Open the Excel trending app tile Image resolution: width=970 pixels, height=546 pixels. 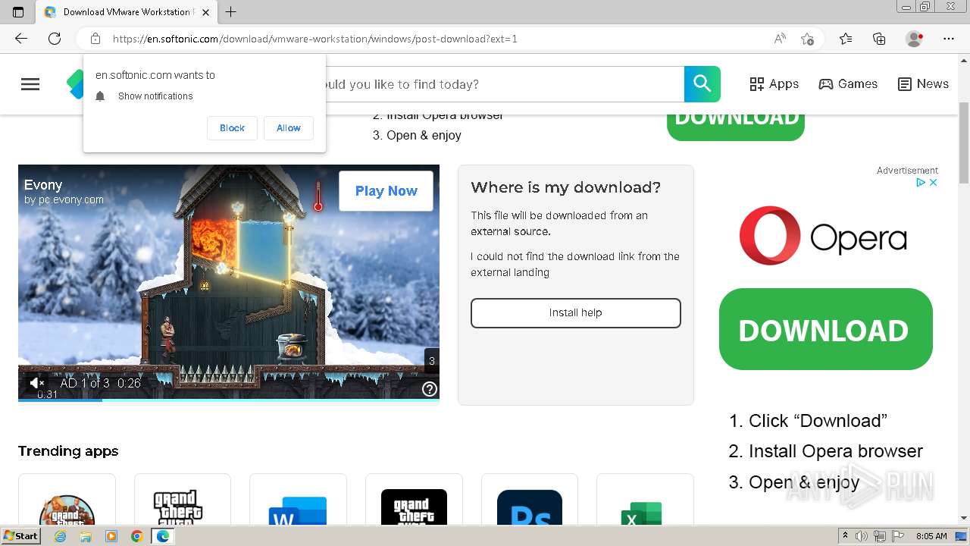coord(645,500)
